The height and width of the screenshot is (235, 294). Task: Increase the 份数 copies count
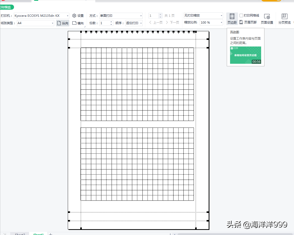pos(111,22)
